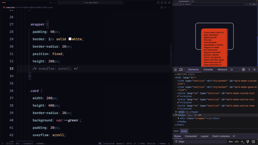Open the Computed styles tab
The image size is (258, 145).
tap(191, 136)
